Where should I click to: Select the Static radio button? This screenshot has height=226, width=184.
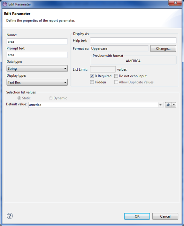(x=19, y=98)
